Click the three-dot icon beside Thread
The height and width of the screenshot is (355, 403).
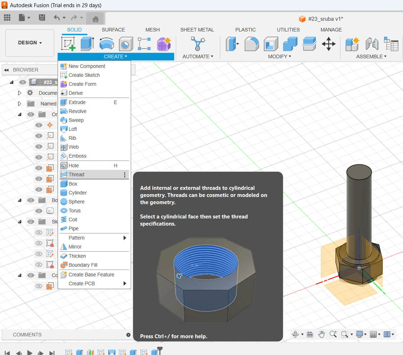125,175
